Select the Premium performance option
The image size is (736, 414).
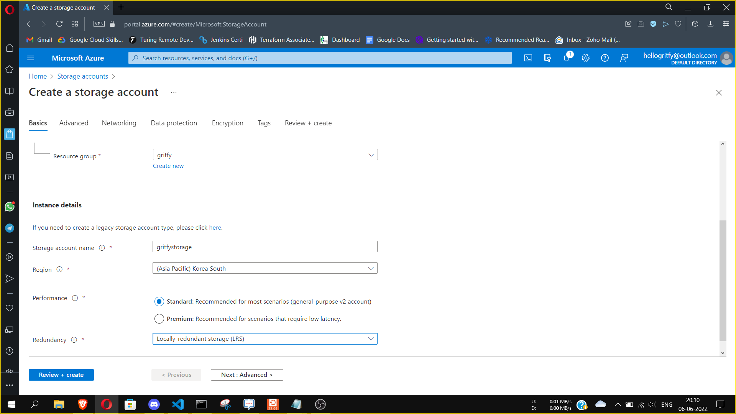click(x=159, y=319)
